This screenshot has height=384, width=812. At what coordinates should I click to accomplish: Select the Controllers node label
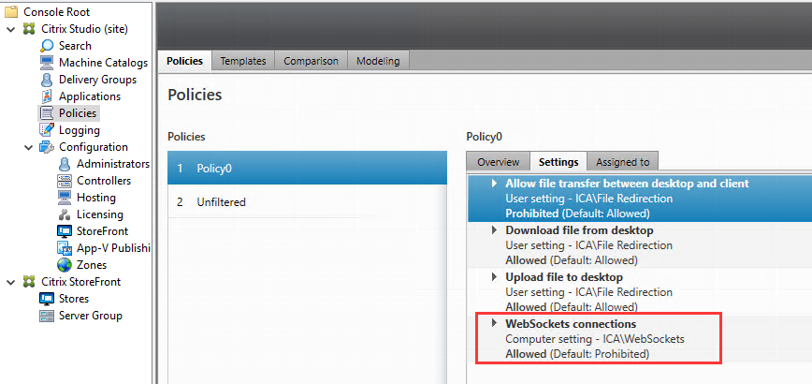[104, 181]
